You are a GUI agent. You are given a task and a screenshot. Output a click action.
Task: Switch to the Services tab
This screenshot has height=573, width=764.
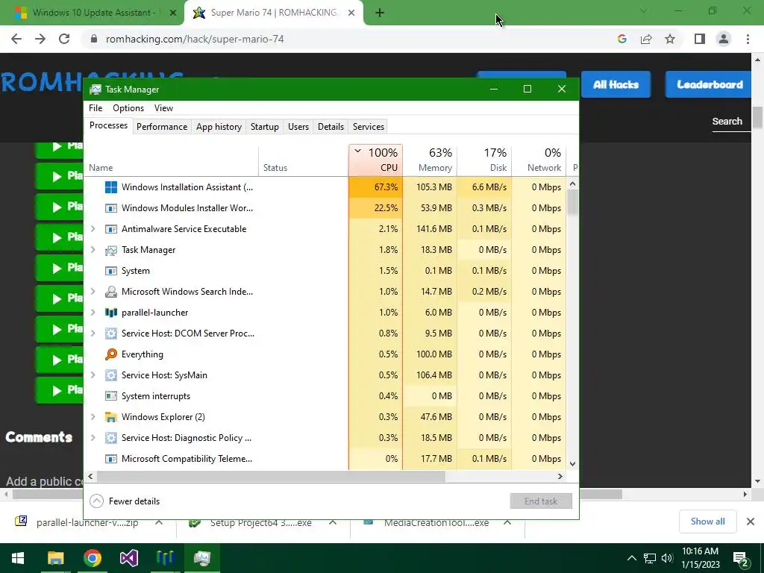pos(369,127)
